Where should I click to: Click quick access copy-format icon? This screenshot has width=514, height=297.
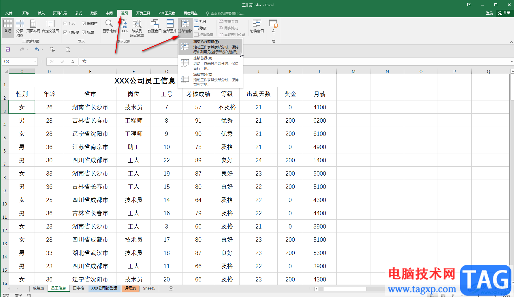[52, 49]
